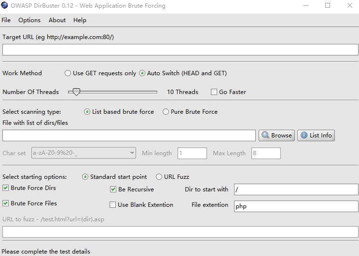The height and width of the screenshot is (256, 359).
Task: Click the Number Of Threads slider handle
Action: 76,92
